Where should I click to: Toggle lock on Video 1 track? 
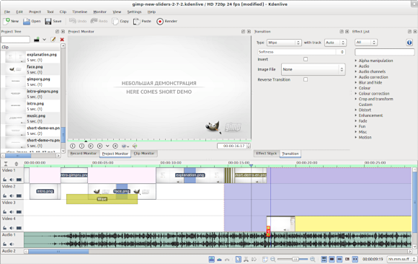5,180
